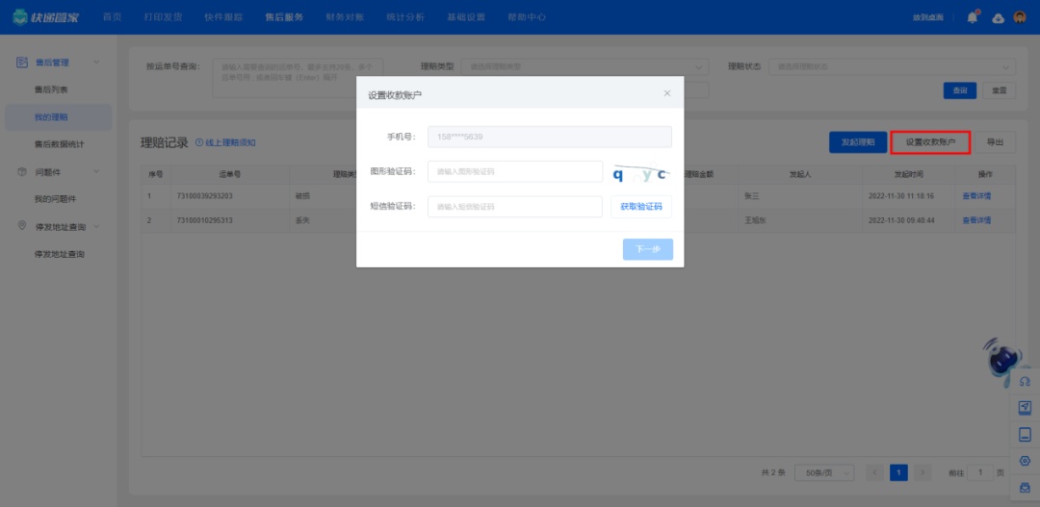Open the headset customer service icon

[x=1025, y=382]
